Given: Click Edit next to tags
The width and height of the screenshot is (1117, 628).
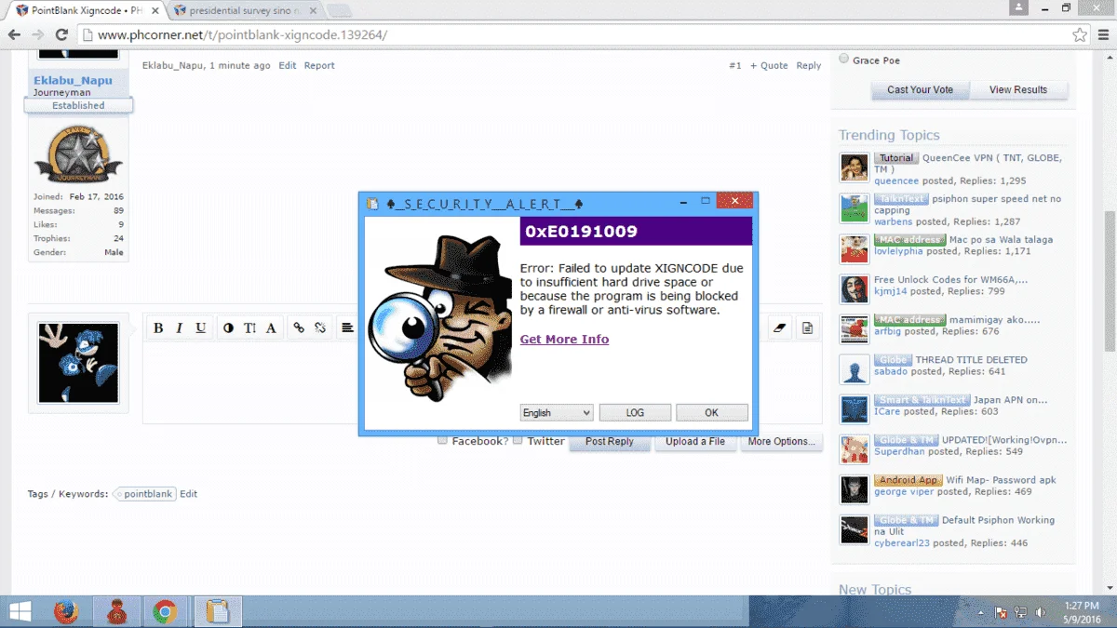Looking at the screenshot, I should pos(189,494).
